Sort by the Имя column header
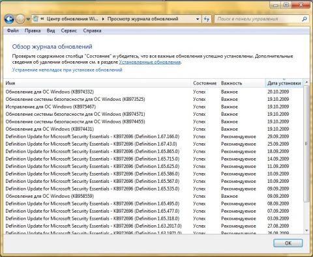 [97, 83]
